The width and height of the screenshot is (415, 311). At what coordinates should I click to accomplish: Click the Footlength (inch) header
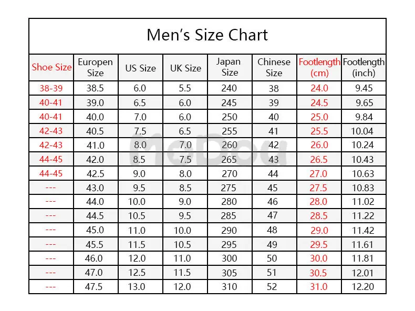364,67
